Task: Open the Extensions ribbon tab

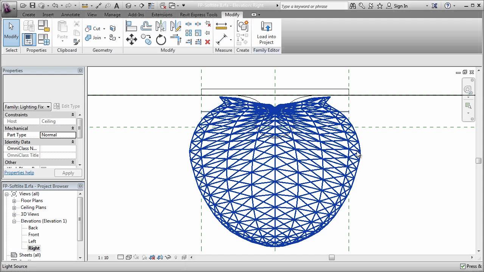Action: (x=162, y=15)
